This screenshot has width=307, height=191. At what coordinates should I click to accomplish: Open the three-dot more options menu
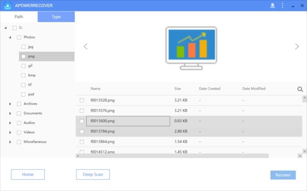point(282,5)
